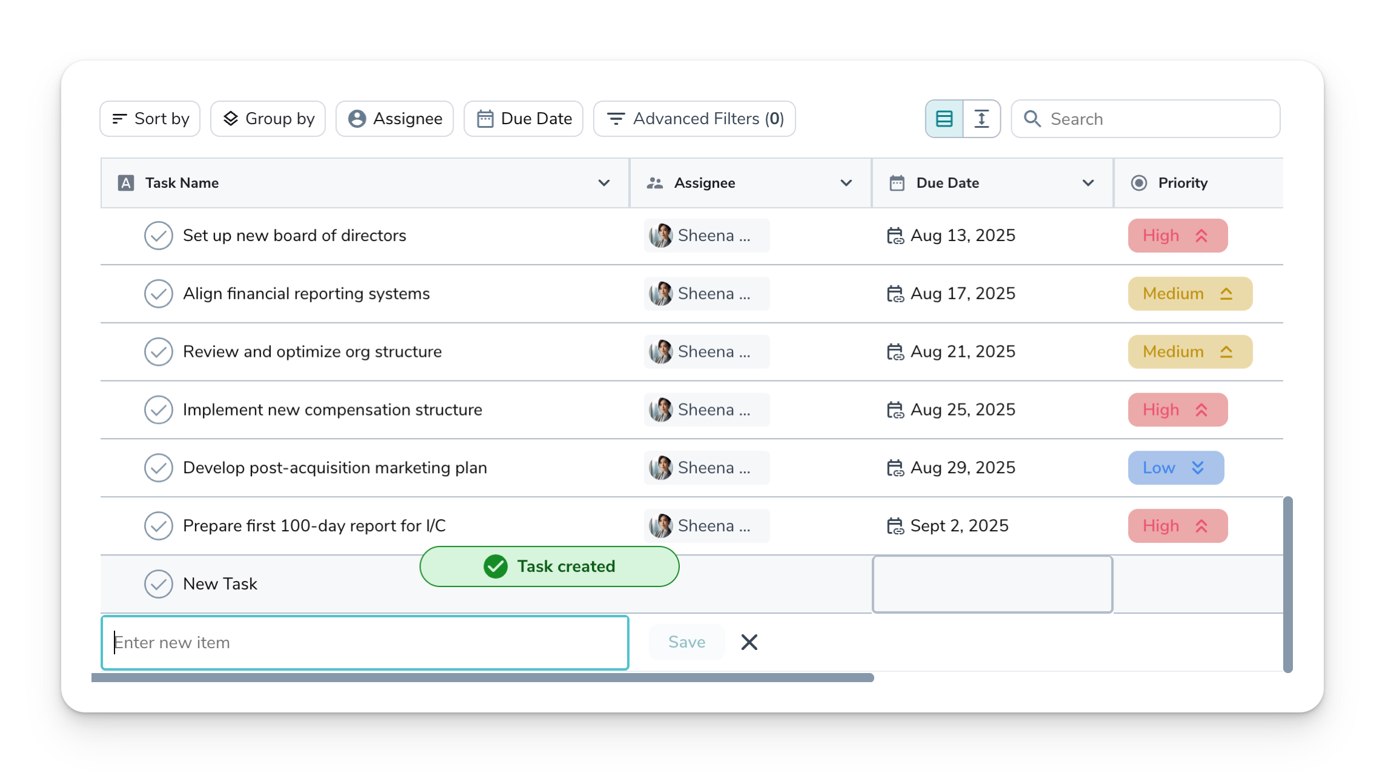Mark 'Set up new board of directors' complete

pyautogui.click(x=159, y=236)
